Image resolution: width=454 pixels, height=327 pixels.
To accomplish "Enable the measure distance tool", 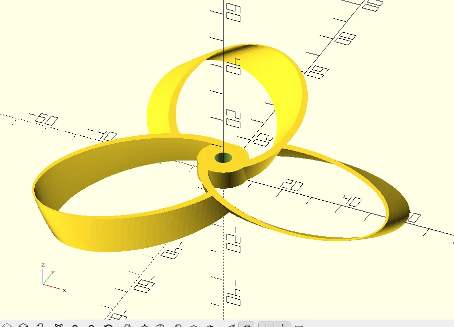I will 282,324.
